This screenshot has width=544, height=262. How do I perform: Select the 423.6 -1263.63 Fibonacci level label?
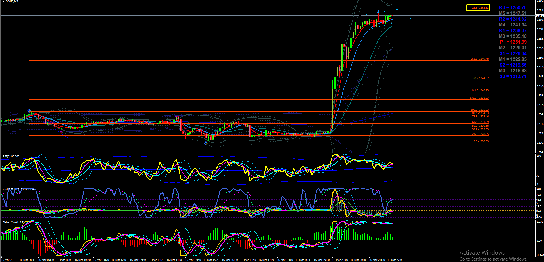[479, 8]
